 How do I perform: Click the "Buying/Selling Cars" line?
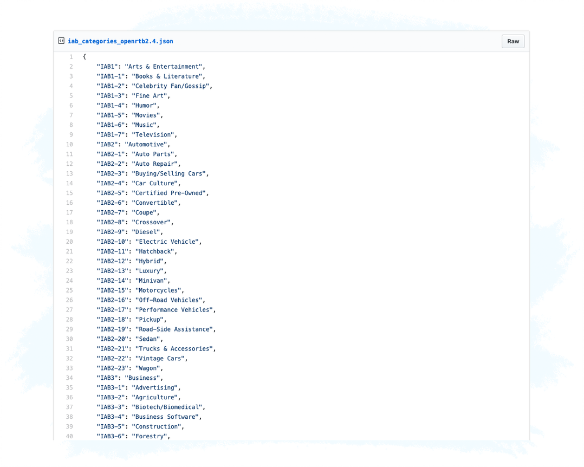click(153, 173)
